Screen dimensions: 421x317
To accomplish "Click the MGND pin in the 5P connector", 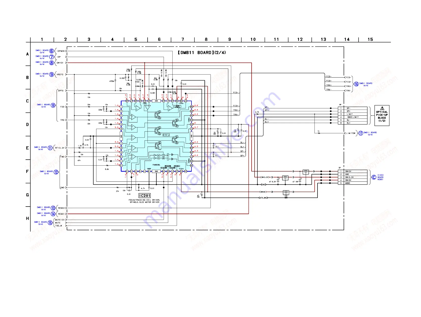I will 353,183.
